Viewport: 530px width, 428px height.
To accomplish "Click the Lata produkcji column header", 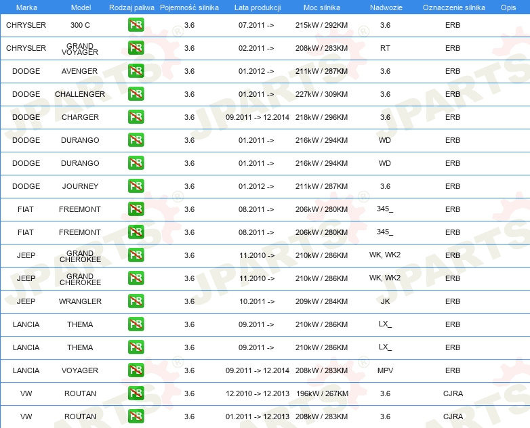I will [258, 7].
